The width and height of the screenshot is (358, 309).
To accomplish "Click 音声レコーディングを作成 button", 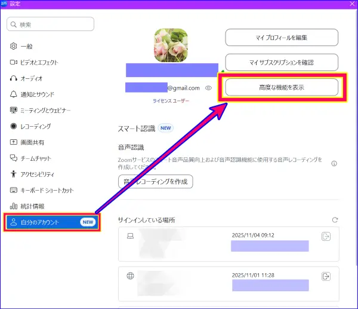I will coord(156,182).
